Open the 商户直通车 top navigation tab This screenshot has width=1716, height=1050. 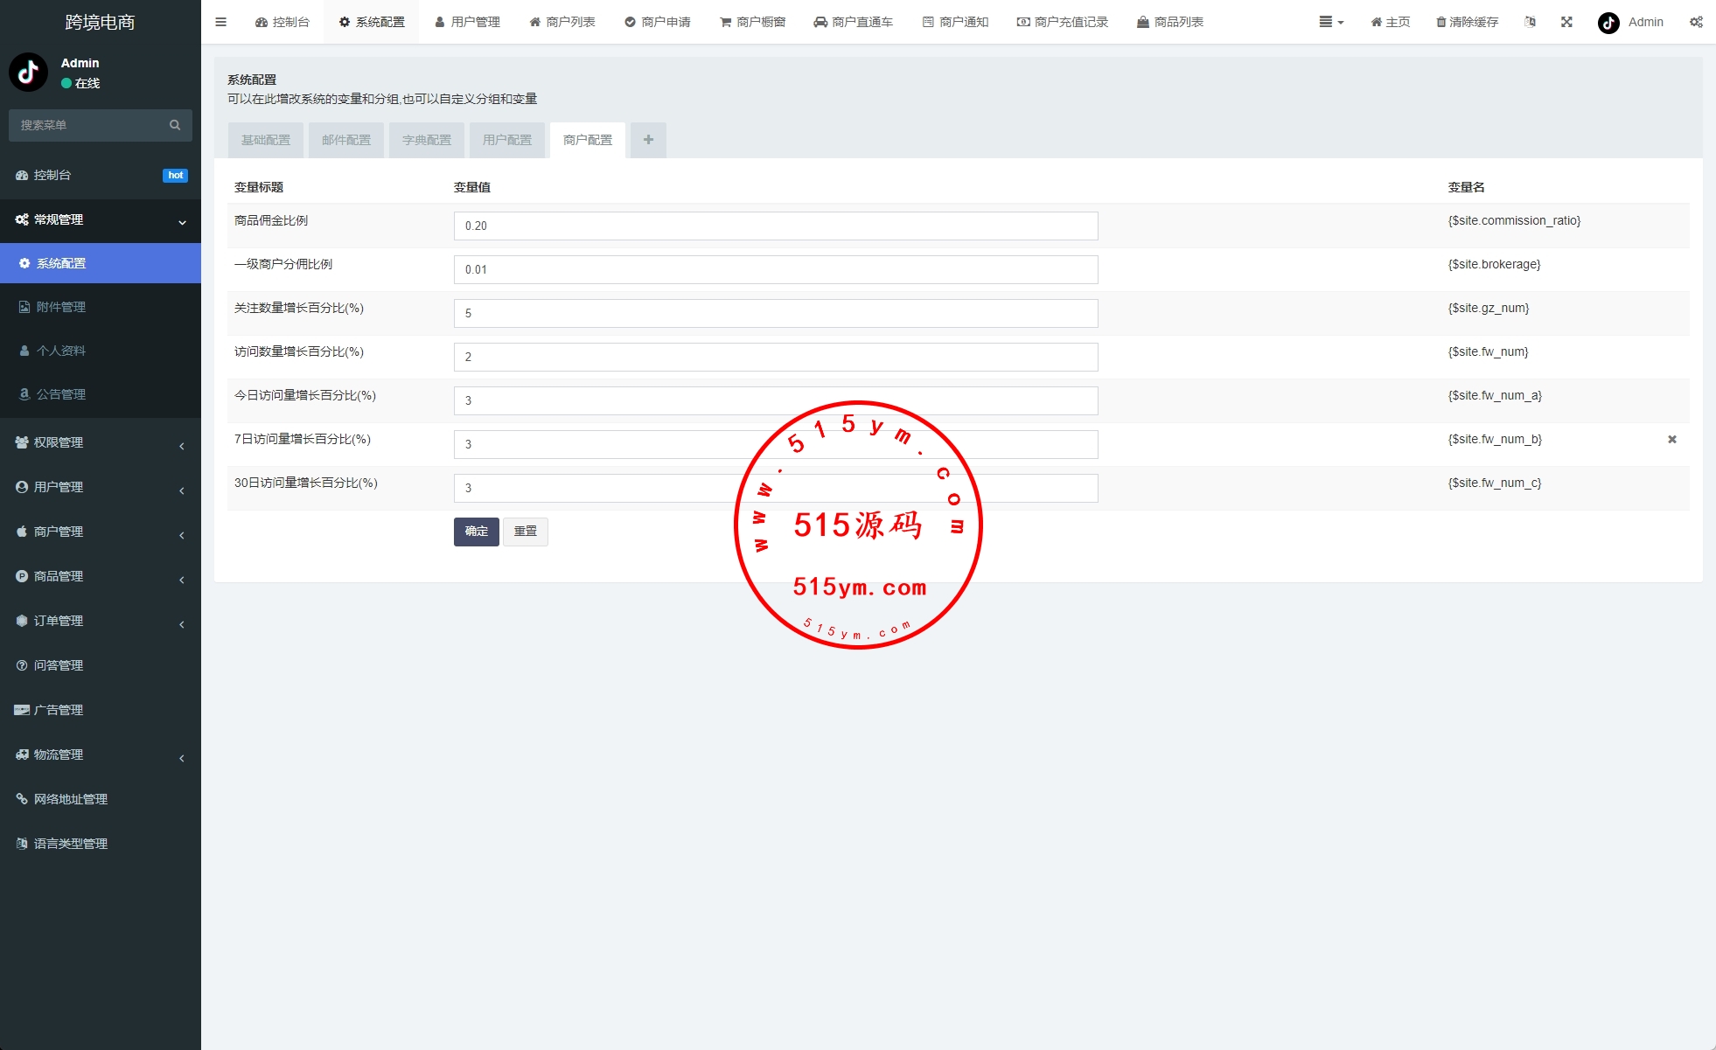[x=853, y=22]
